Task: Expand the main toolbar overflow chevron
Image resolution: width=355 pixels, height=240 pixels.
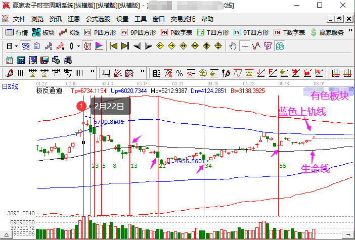Action: tap(350, 30)
